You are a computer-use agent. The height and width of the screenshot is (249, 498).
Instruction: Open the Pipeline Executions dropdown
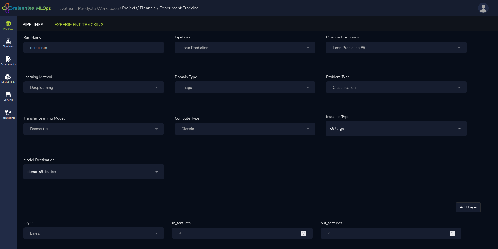[x=396, y=48]
